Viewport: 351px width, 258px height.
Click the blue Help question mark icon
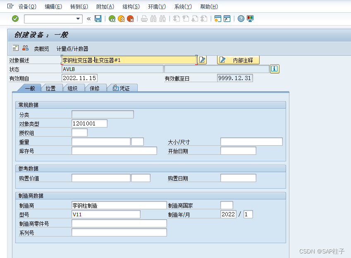[241, 19]
